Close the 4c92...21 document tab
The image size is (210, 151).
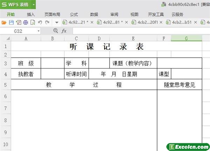[x=92, y=22]
